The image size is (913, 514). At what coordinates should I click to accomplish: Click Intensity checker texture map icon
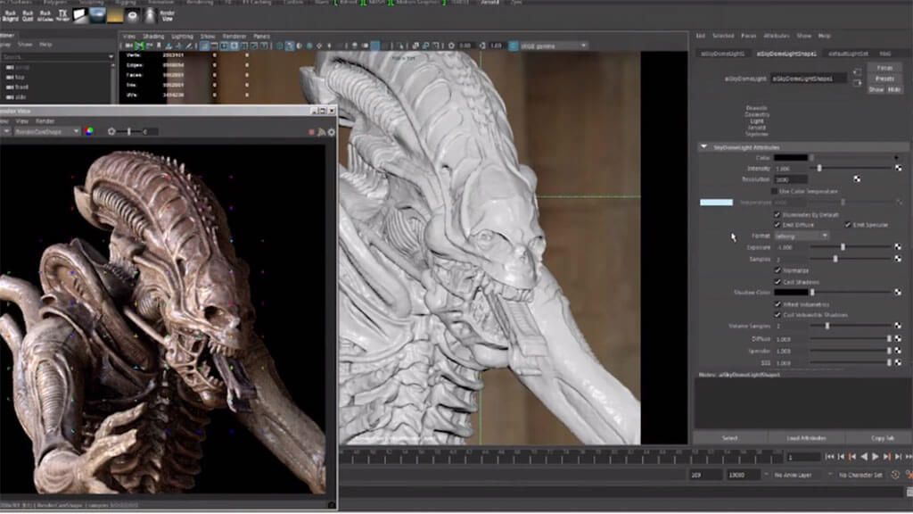coord(898,168)
